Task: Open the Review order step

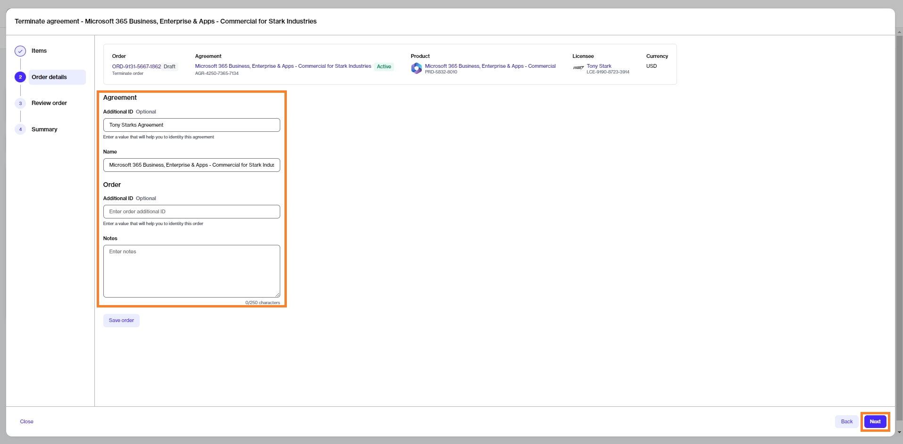Action: pyautogui.click(x=49, y=103)
